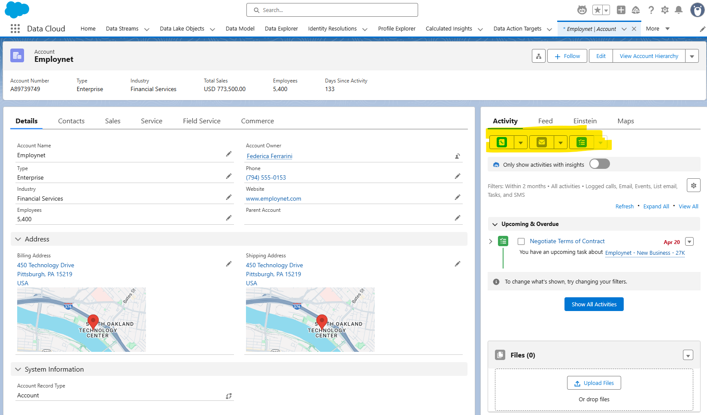Edit the Account Name pencil icon

point(229,154)
